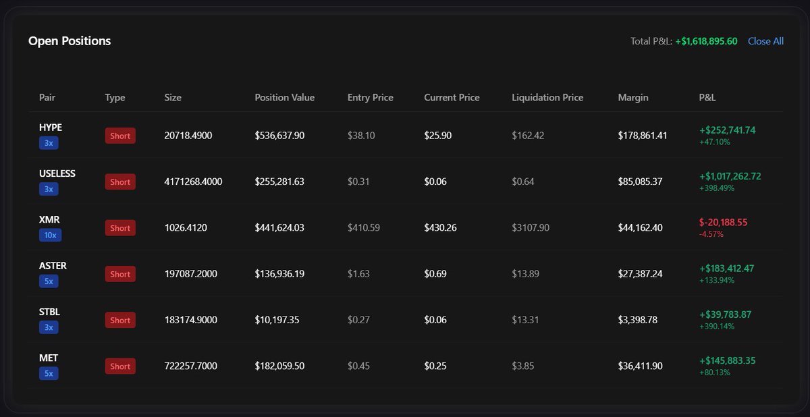
Task: Click the Liquidation Price column header
Action: click(x=547, y=97)
